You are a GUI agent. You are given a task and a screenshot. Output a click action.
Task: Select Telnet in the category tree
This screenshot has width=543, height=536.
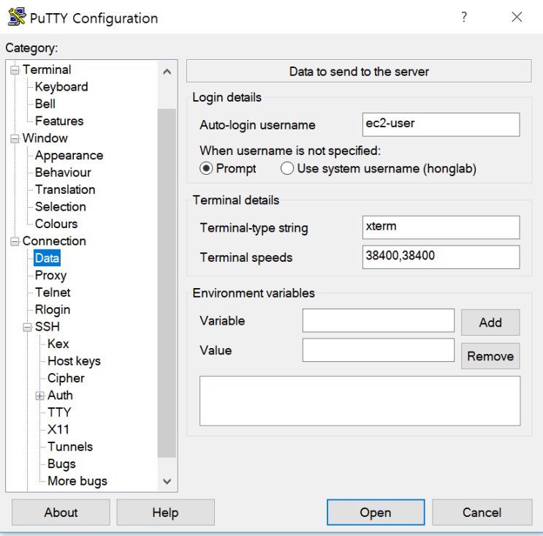[x=53, y=292]
